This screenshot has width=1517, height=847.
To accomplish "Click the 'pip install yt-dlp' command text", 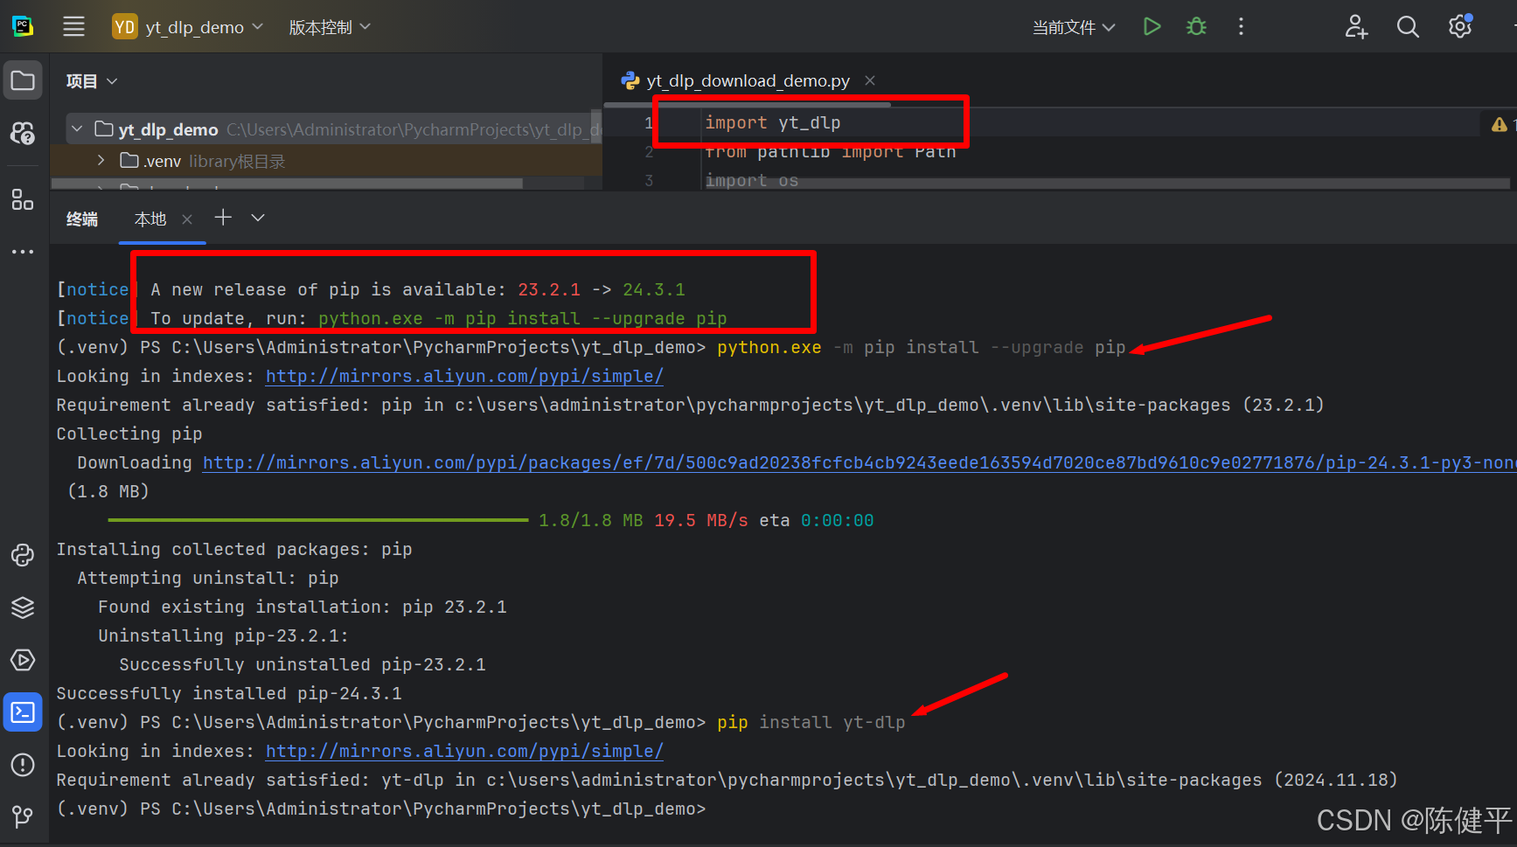I will coord(811,722).
